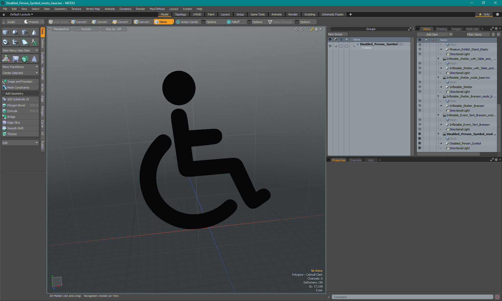Toggle Options checkbox next to Falloff

[x=249, y=22]
